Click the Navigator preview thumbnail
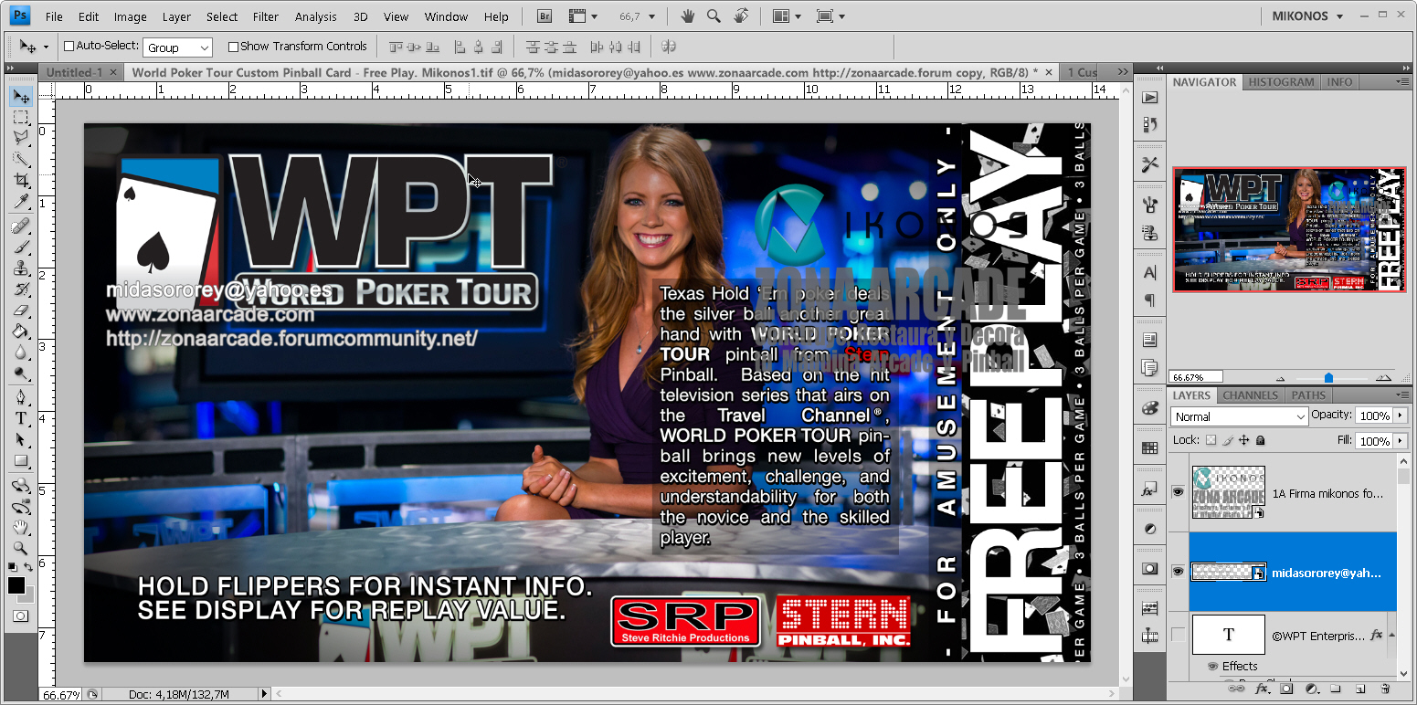 (1289, 229)
